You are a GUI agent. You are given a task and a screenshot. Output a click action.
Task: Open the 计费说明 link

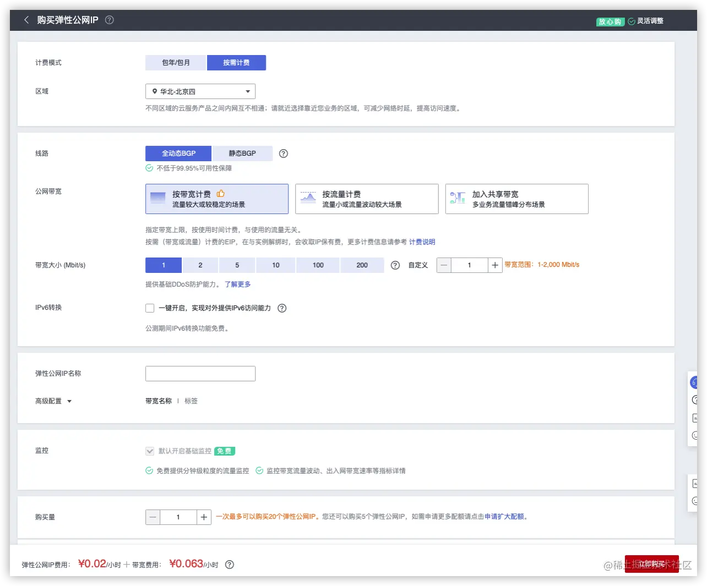coord(422,242)
